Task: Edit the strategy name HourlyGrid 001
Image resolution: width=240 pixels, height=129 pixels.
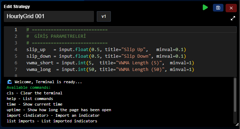Action: 49,16
